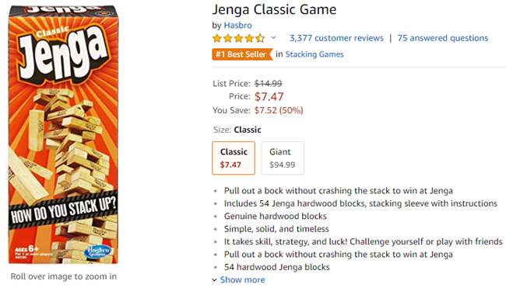
Task: Click the crossed-out $14.99 list price
Action: pos(268,84)
